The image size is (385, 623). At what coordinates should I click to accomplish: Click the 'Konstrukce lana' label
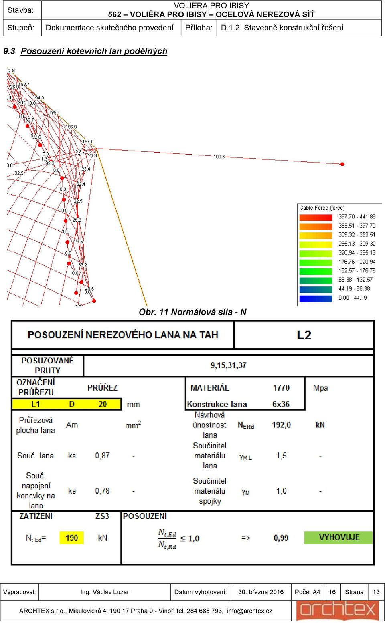pyautogui.click(x=217, y=404)
